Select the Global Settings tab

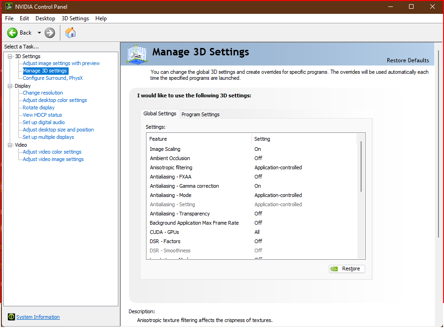tap(160, 113)
